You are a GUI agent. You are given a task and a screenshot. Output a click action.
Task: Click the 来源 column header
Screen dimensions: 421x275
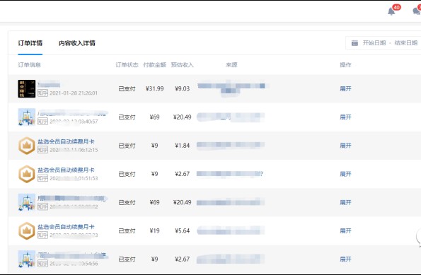231,64
